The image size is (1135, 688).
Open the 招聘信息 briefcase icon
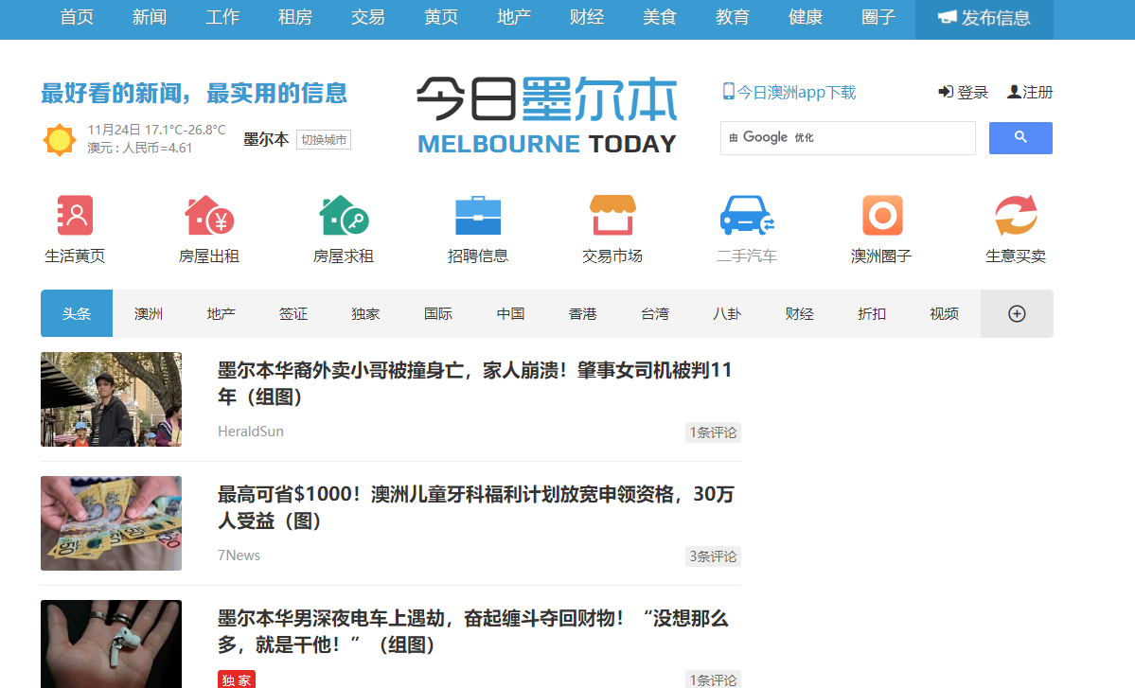pos(478,216)
